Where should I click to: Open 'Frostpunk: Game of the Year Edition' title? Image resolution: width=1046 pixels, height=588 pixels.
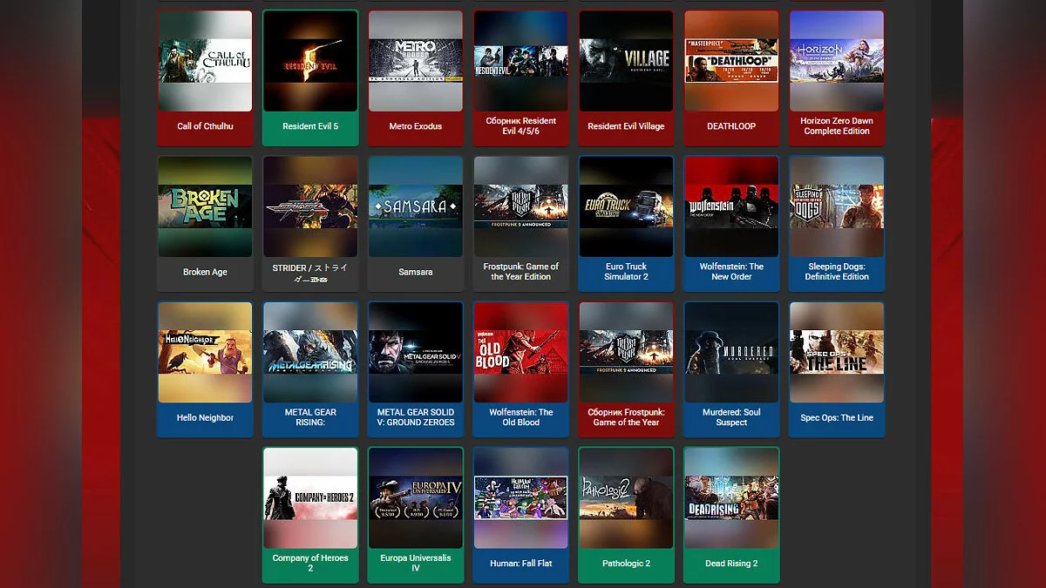pos(521,272)
